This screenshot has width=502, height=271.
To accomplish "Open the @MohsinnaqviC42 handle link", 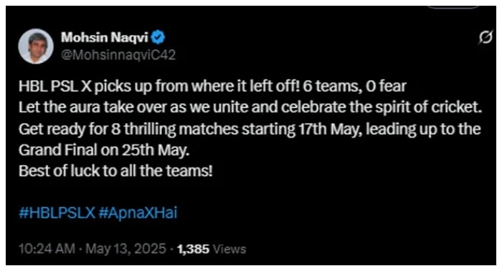I will click(118, 55).
